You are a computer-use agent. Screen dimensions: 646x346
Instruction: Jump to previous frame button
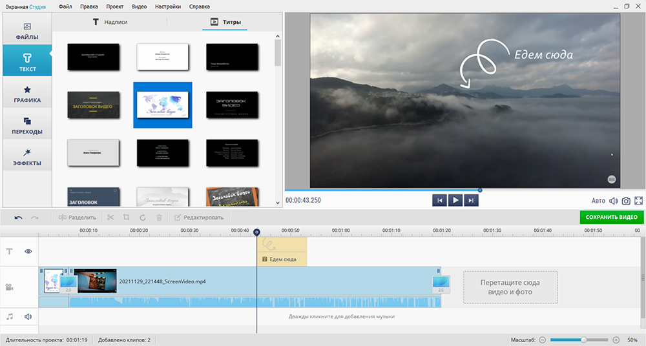click(x=439, y=200)
